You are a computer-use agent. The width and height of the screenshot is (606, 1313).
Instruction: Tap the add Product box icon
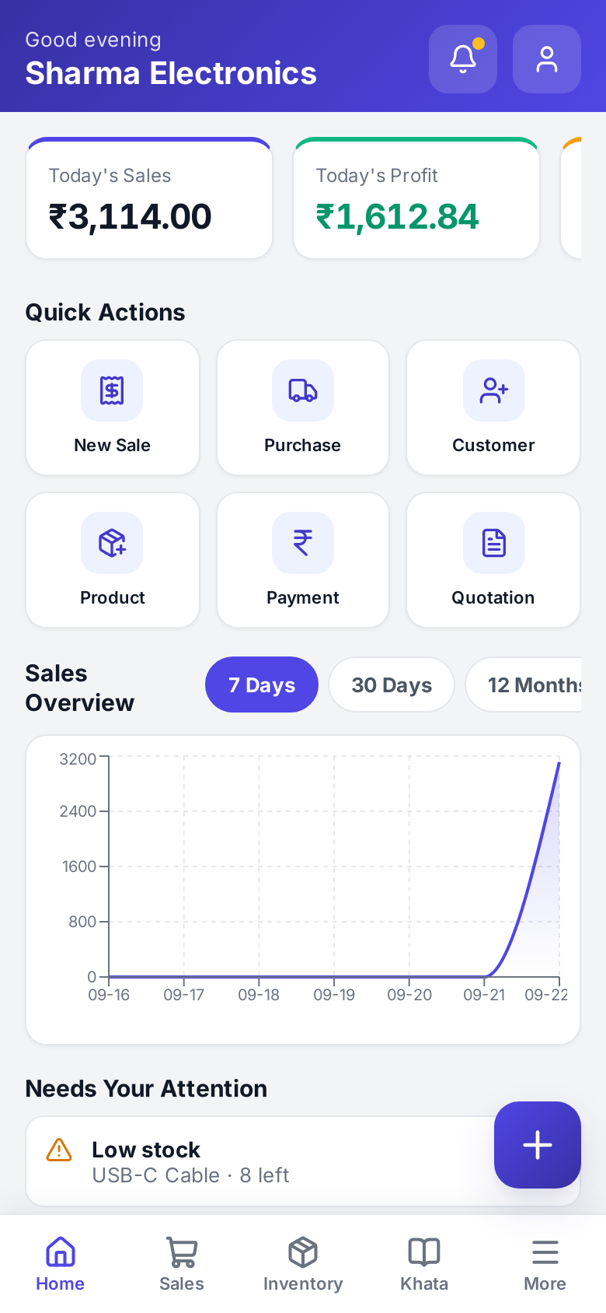click(112, 543)
